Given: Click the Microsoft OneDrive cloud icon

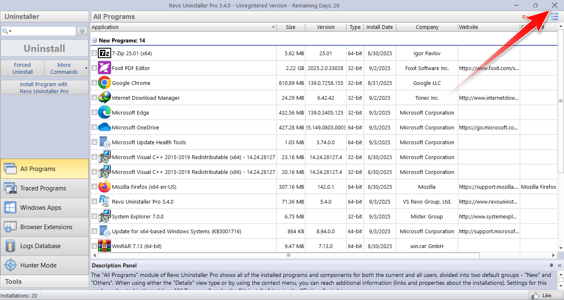Looking at the screenshot, I should point(105,127).
